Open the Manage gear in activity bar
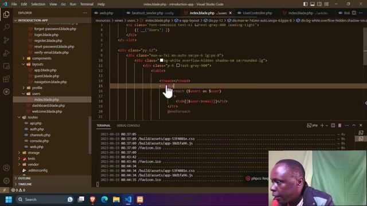367x206 pixels. (6, 180)
